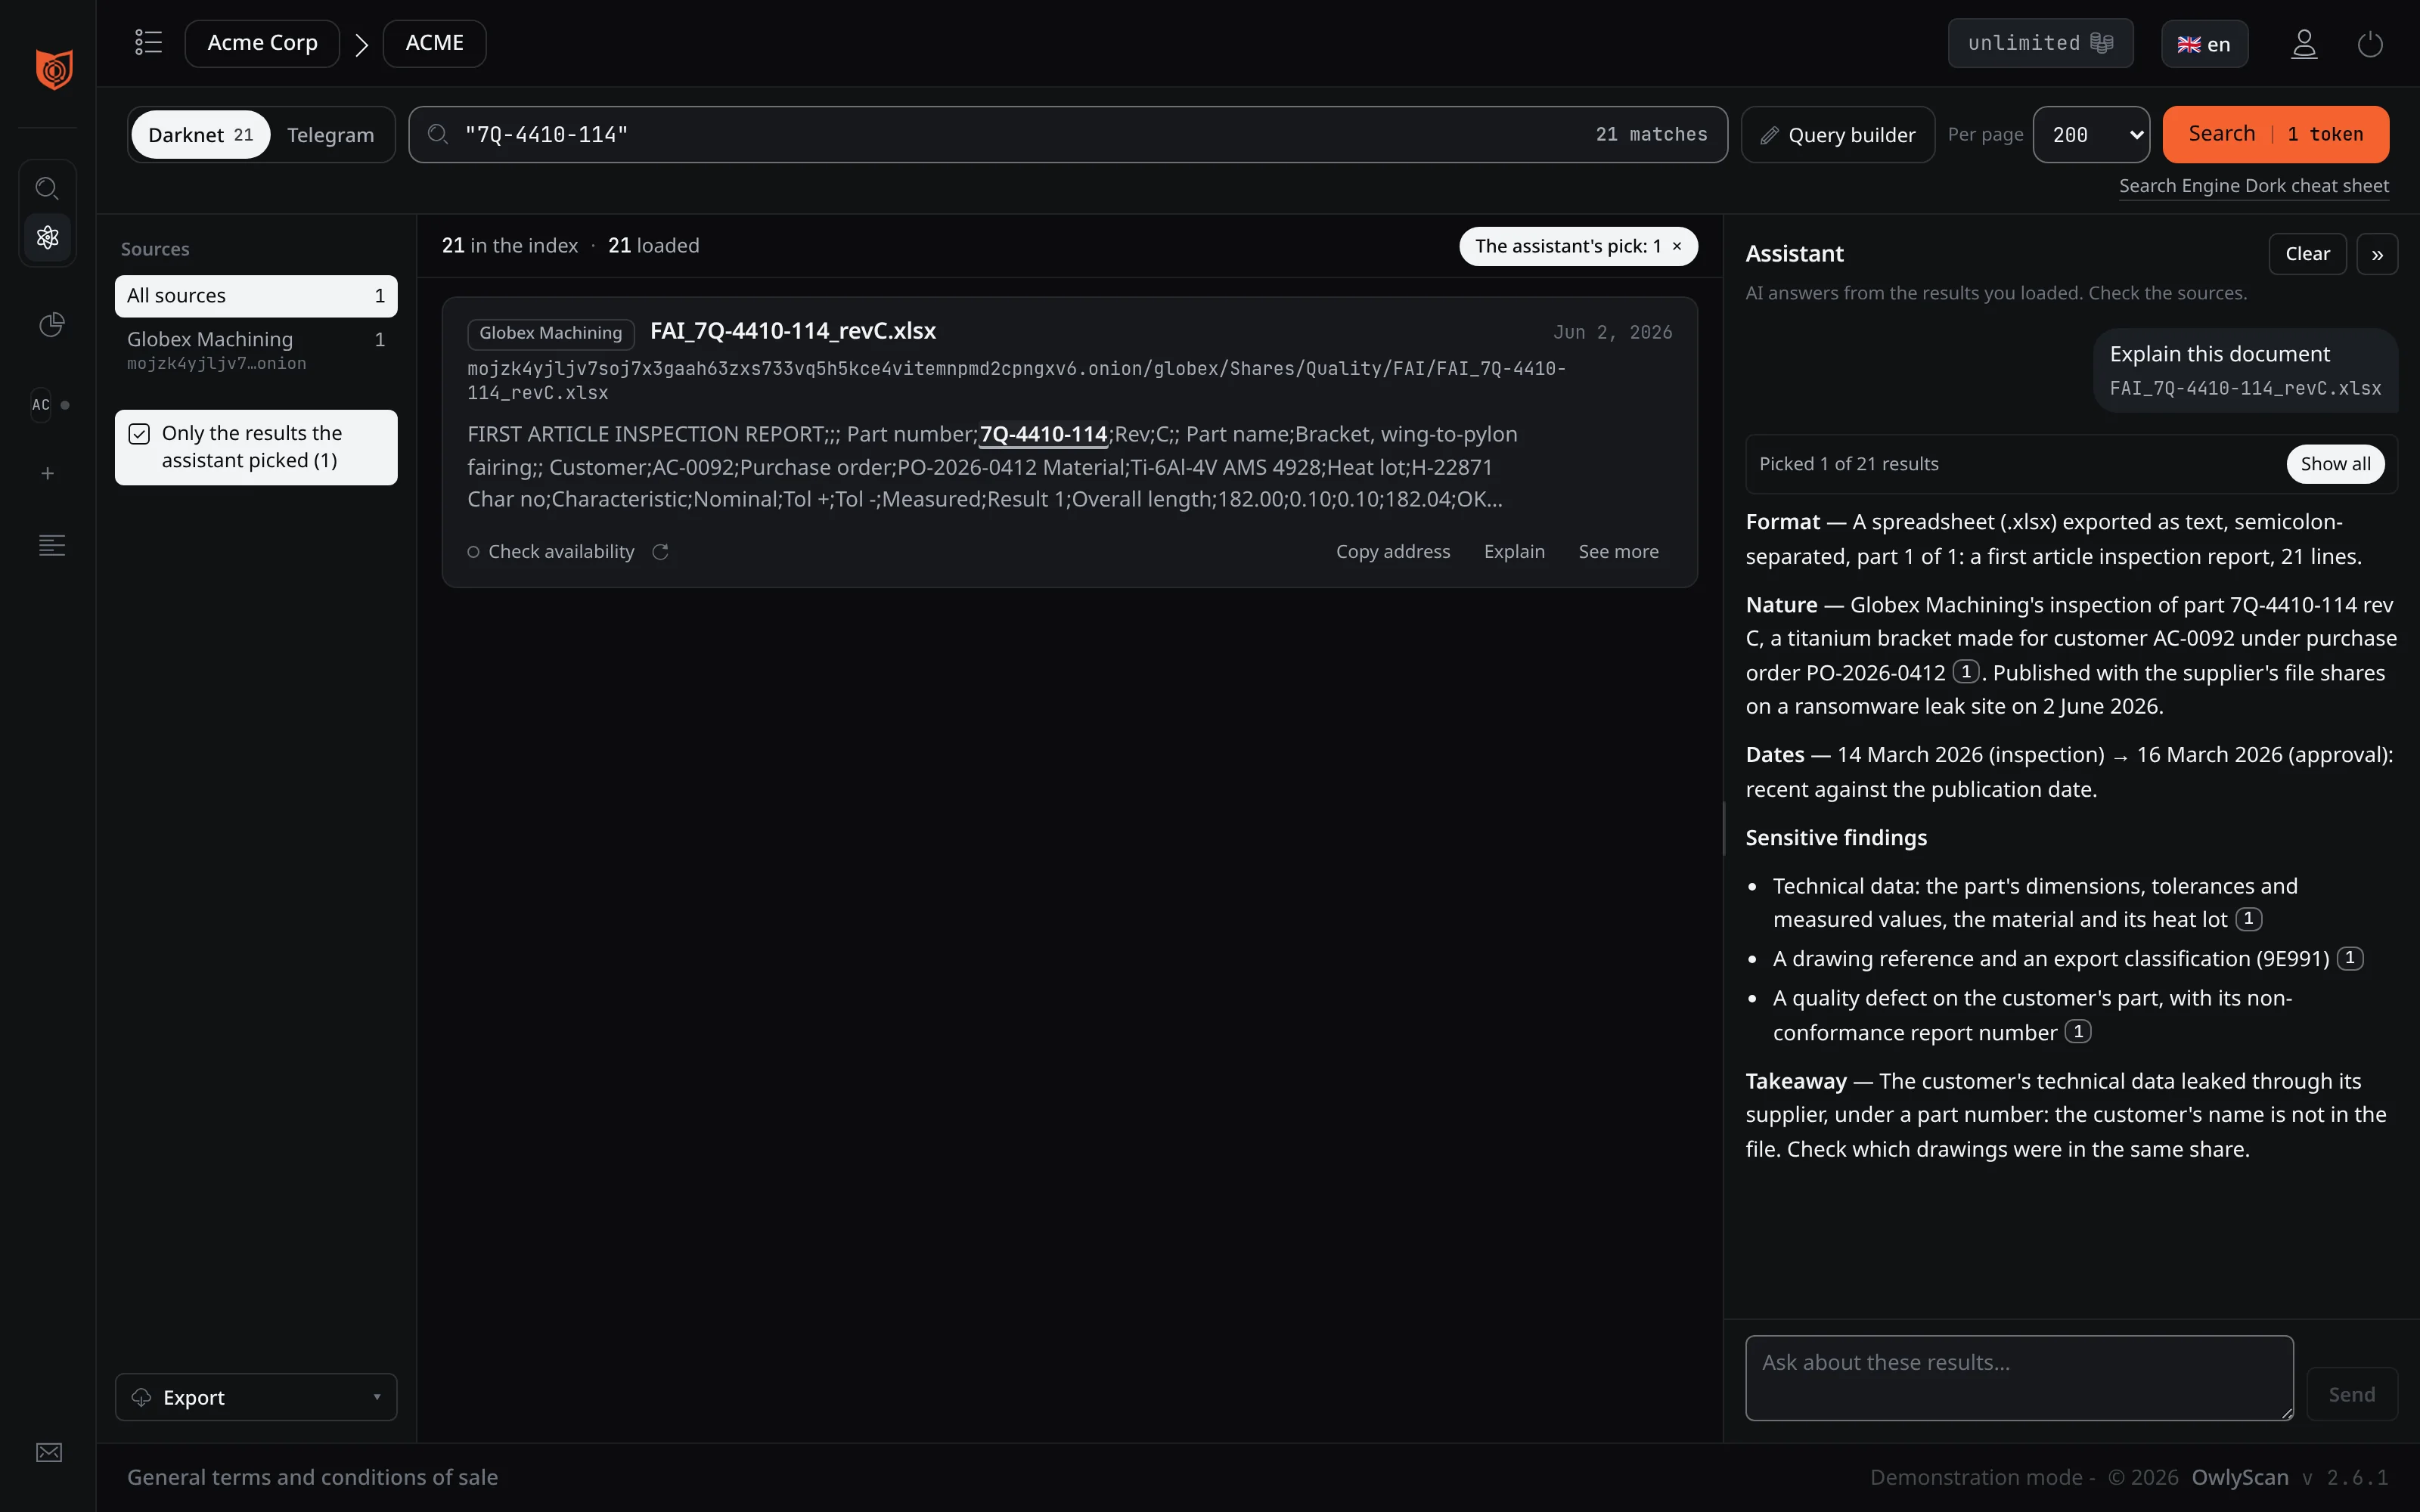Click the Send button
2420x1512 pixels.
click(2351, 1394)
